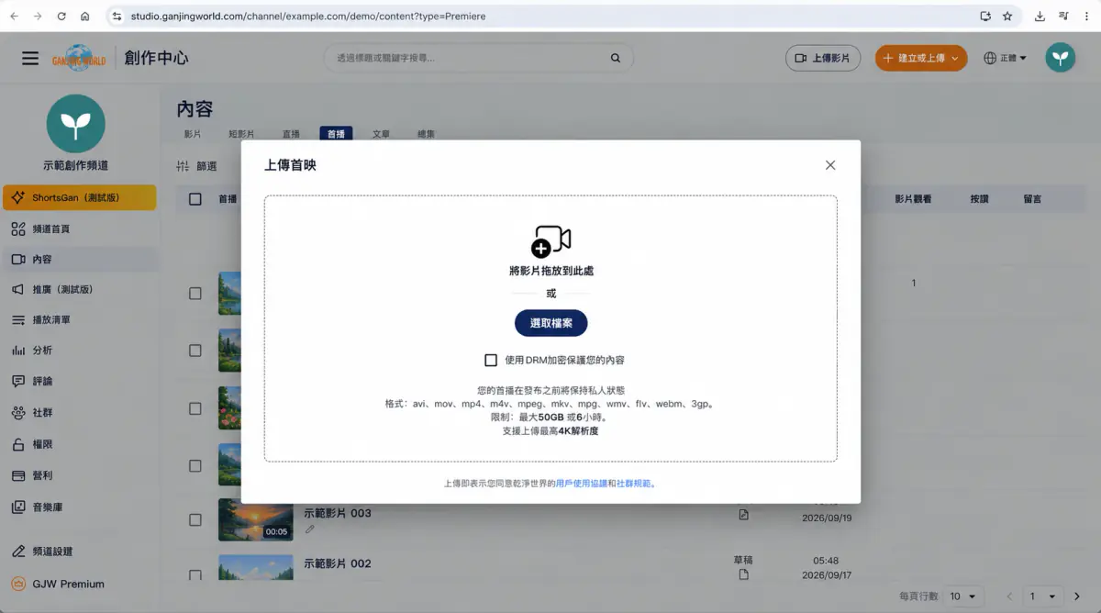The width and height of the screenshot is (1101, 613).
Task: Click the 影片觀看 column header
Action: coord(913,198)
